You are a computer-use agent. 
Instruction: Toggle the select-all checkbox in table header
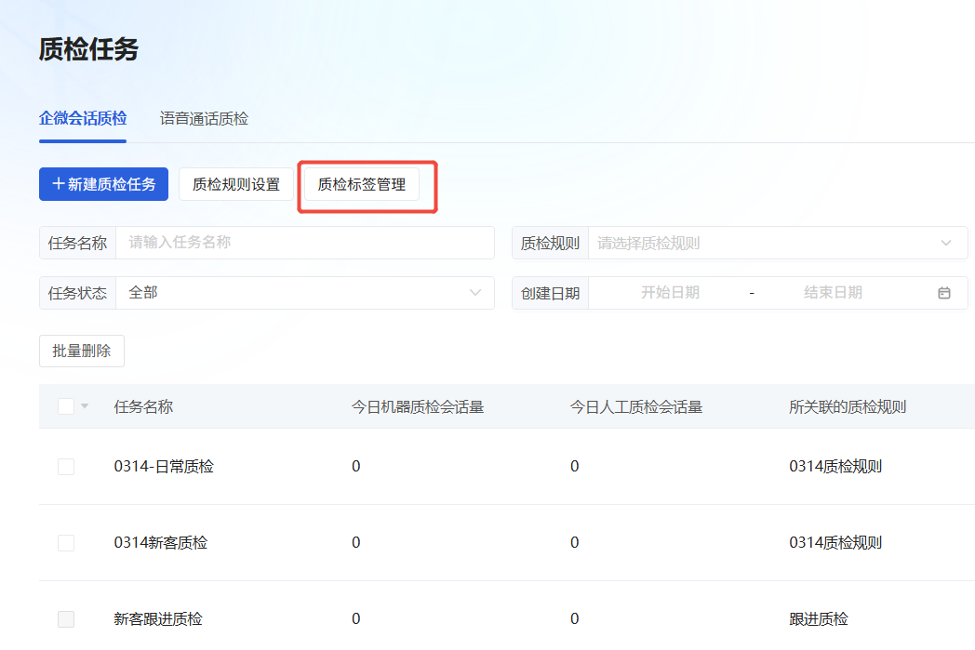[x=66, y=406]
